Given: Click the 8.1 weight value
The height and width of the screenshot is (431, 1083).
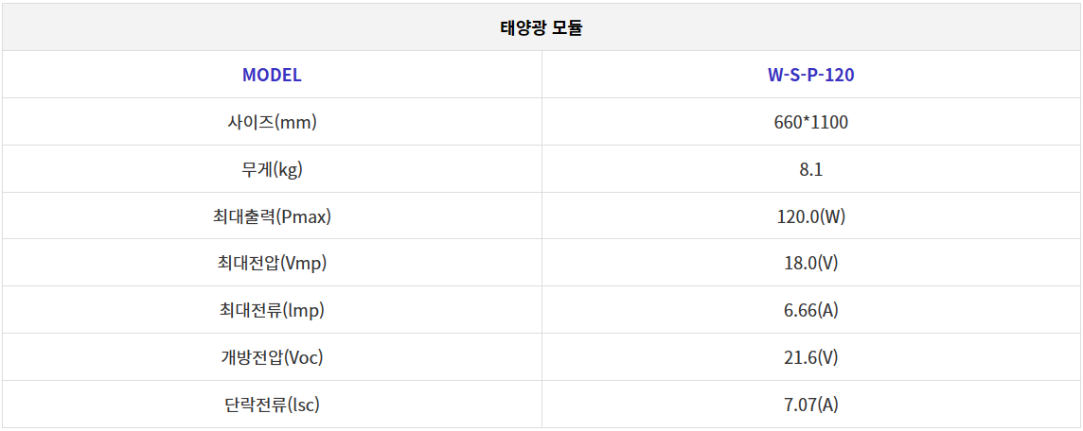Looking at the screenshot, I should tap(811, 169).
